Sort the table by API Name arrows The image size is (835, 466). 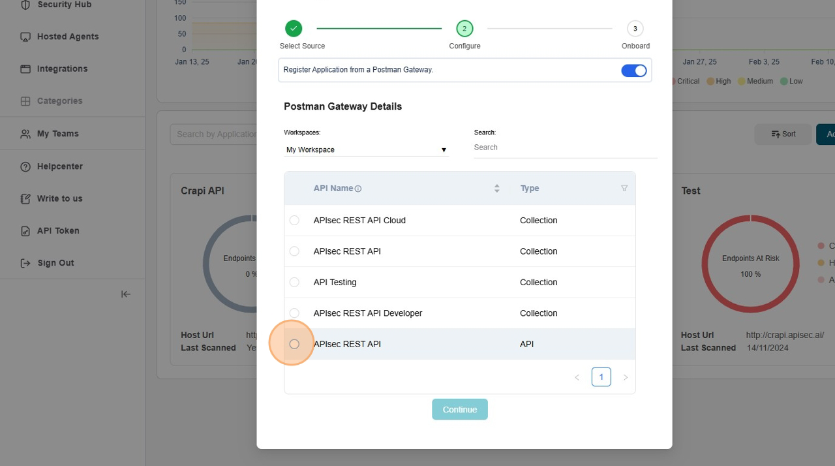tap(496, 189)
